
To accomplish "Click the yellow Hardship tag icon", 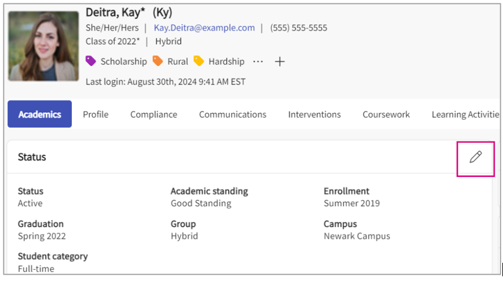I will (198, 61).
